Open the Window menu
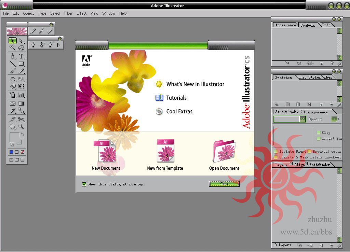 [109, 13]
